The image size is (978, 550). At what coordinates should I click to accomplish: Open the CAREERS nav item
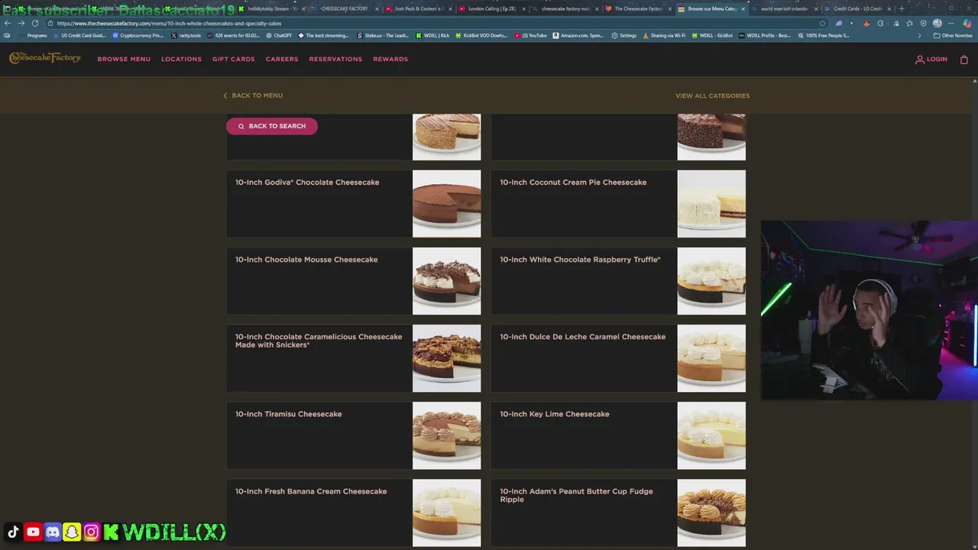tap(282, 59)
